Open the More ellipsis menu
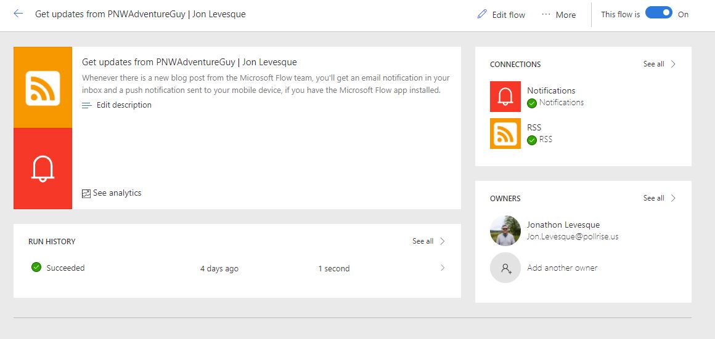The image size is (715, 339). 558,15
